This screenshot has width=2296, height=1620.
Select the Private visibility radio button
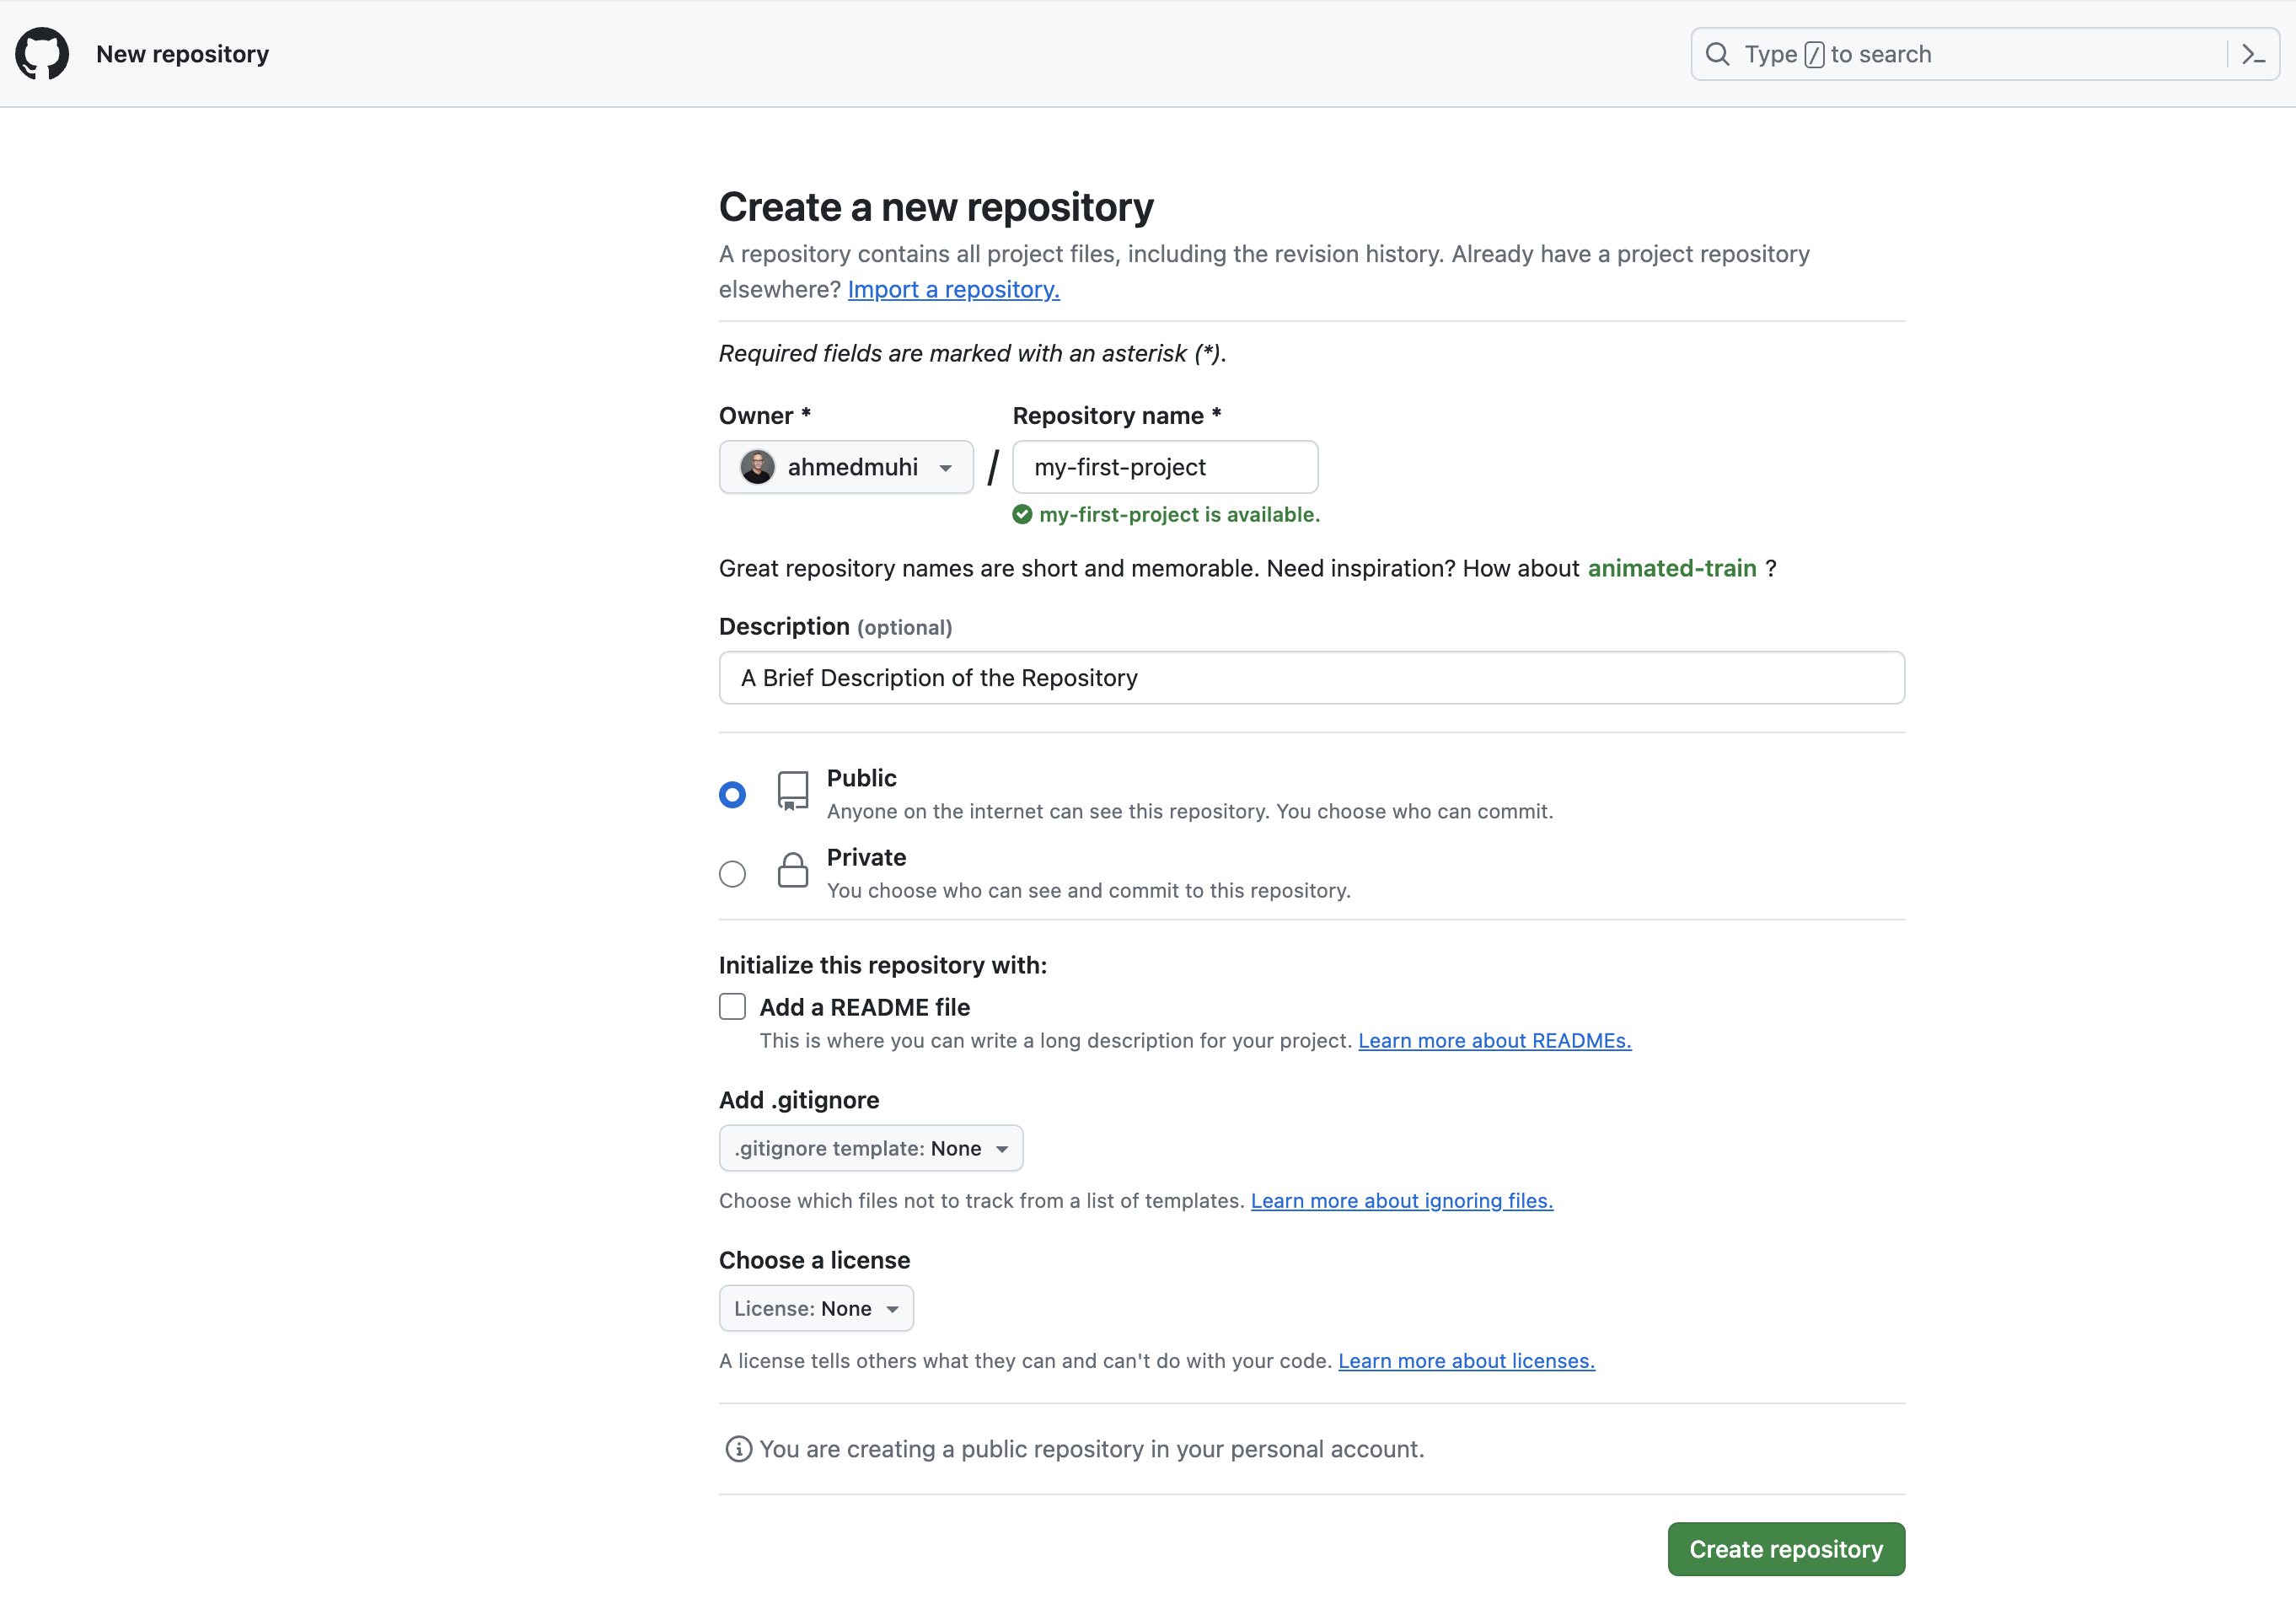(732, 874)
